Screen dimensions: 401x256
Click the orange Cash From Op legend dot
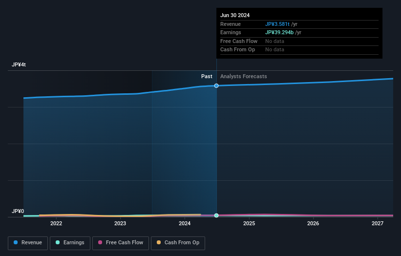tap(159, 242)
